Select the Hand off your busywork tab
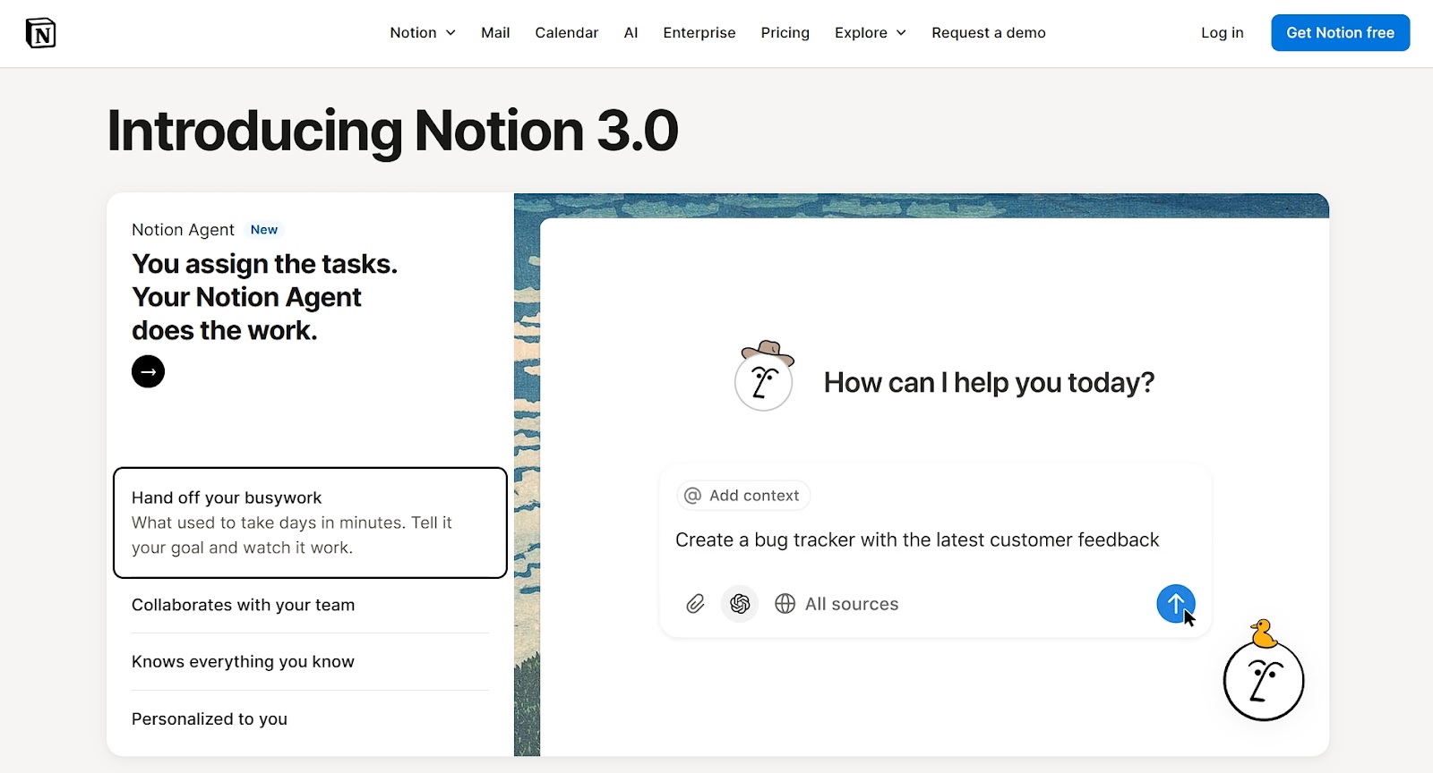The height and width of the screenshot is (773, 1433). 310,522
